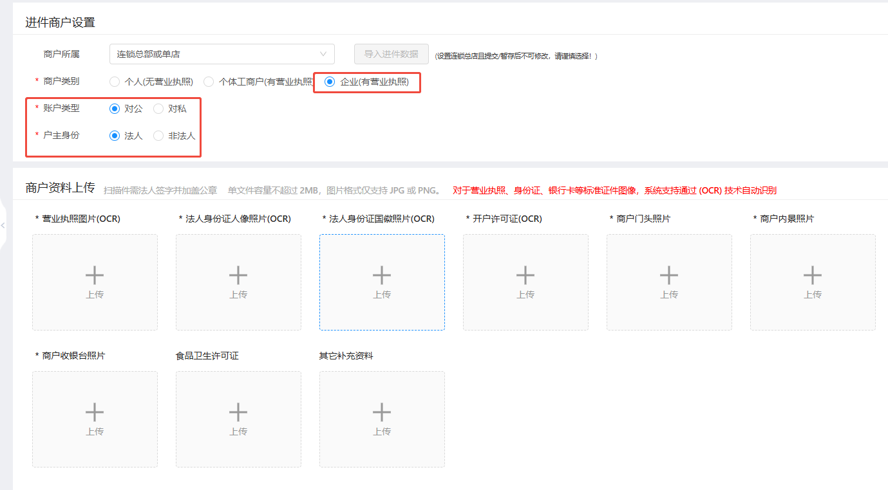
Task: Click plus icon for 商户门头照片
Action: click(669, 275)
